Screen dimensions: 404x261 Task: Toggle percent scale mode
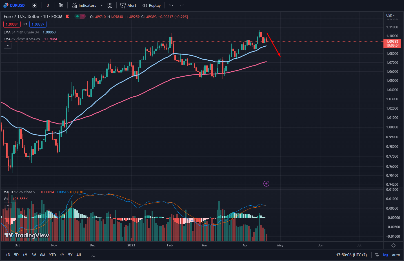(377, 255)
